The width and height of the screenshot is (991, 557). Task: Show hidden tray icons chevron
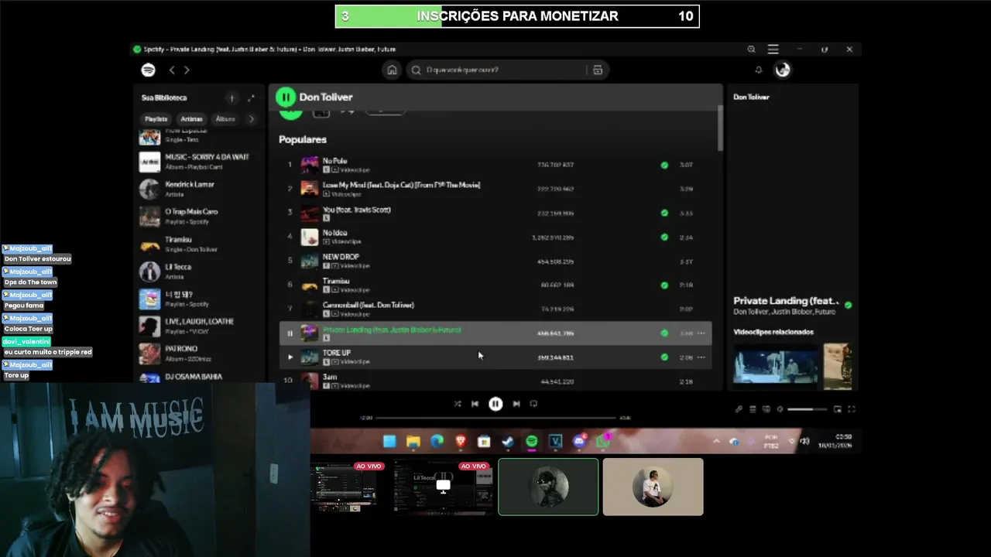tap(716, 442)
